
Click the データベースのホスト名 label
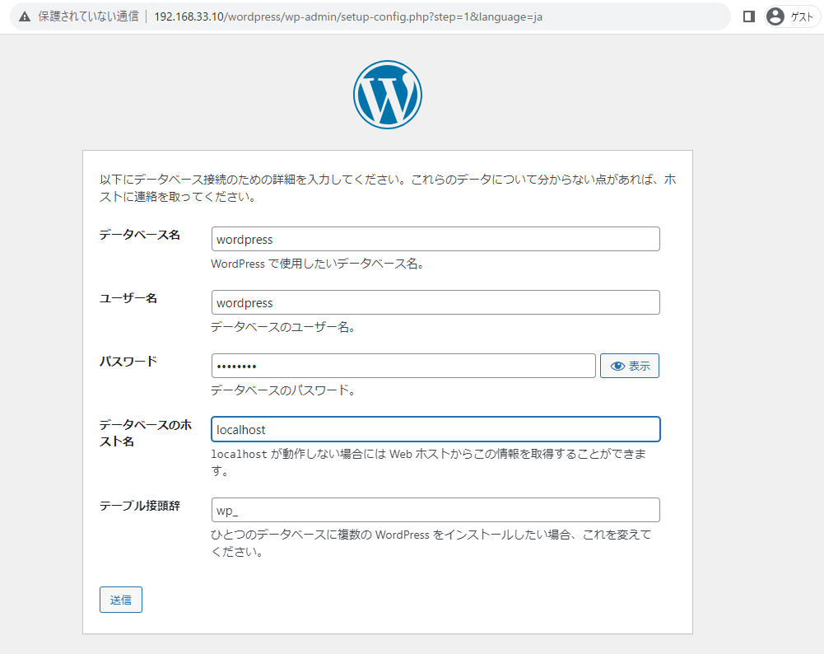pyautogui.click(x=146, y=433)
